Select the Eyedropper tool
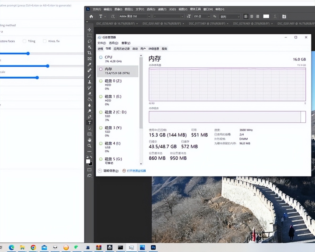 click(90, 65)
